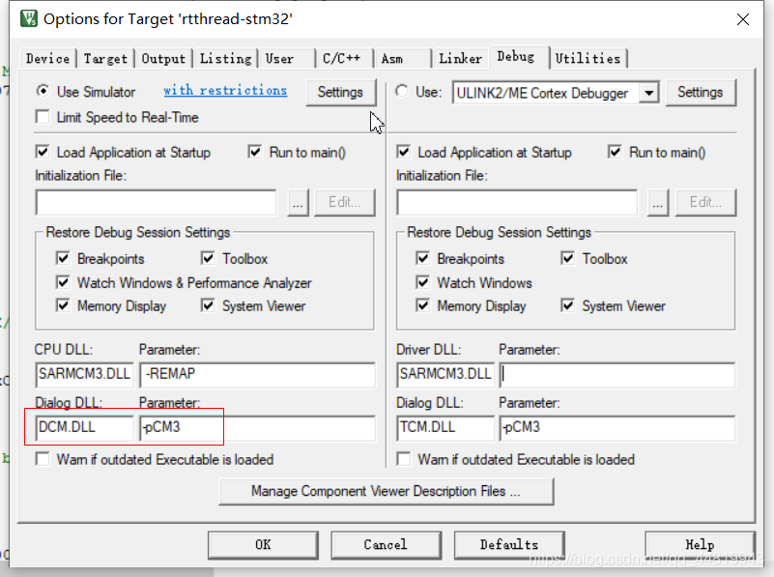Toggle simulator Run to main() checkbox
Viewport: 774px width, 577px height.
click(255, 152)
